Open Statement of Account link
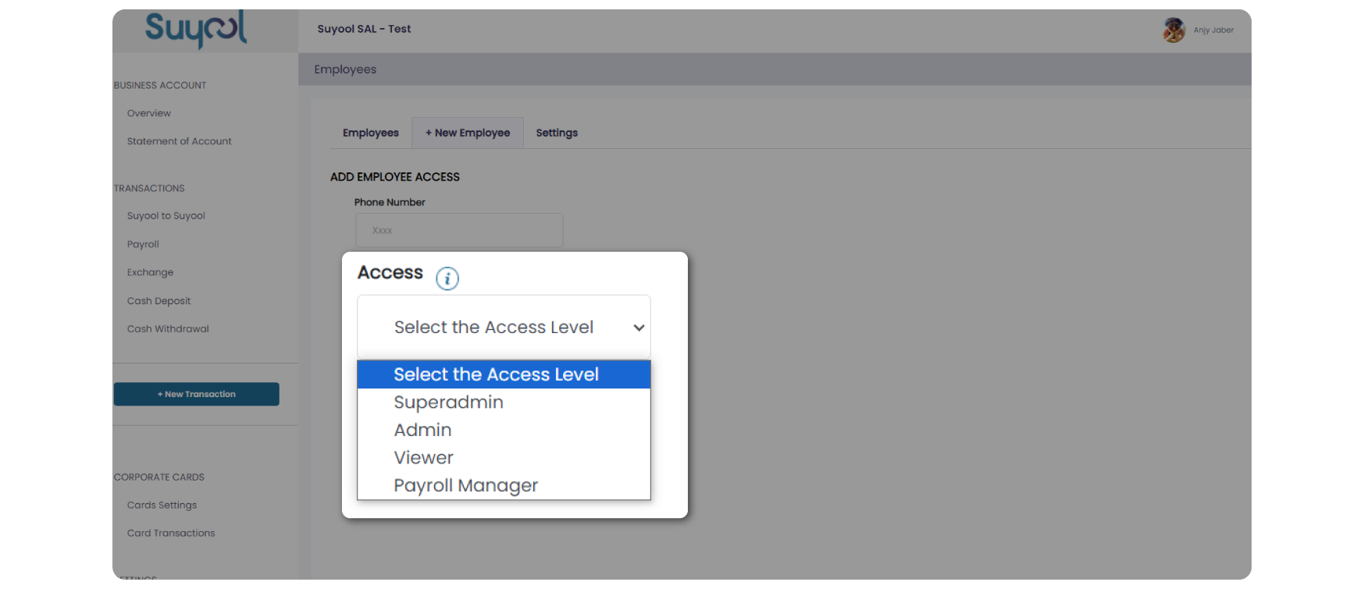 tap(180, 141)
